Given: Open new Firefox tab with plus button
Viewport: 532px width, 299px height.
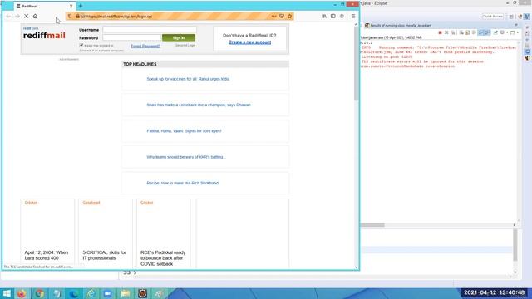Looking at the screenshot, I should coord(81,6).
